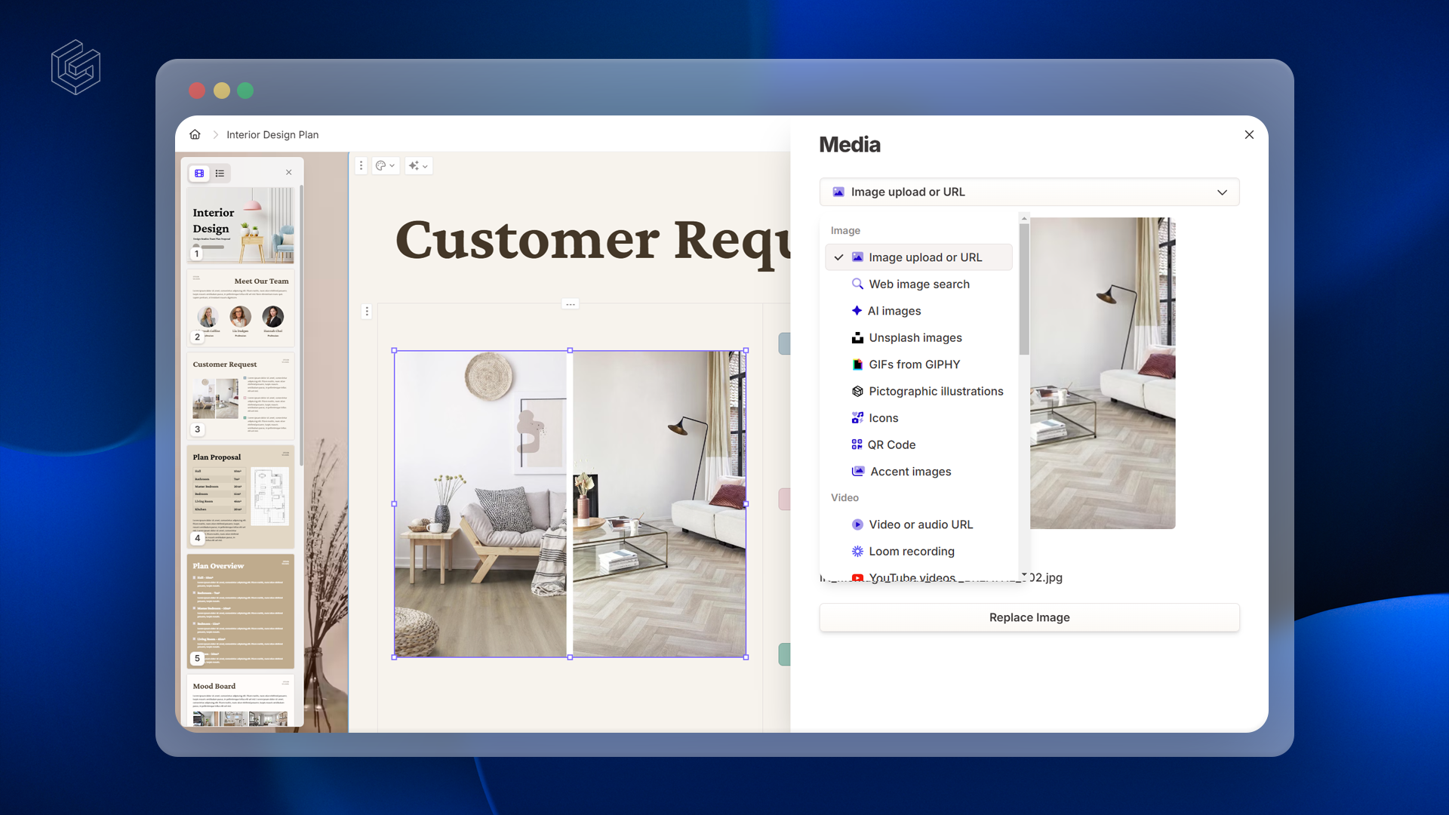Switch to outline list view
Image resolution: width=1449 pixels, height=815 pixels.
[x=220, y=174]
